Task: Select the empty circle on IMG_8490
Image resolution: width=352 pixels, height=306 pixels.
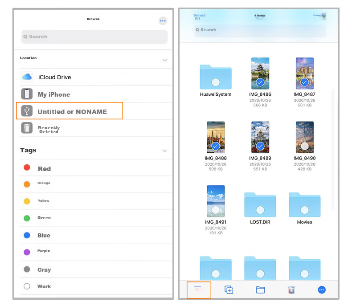Action: tap(305, 146)
